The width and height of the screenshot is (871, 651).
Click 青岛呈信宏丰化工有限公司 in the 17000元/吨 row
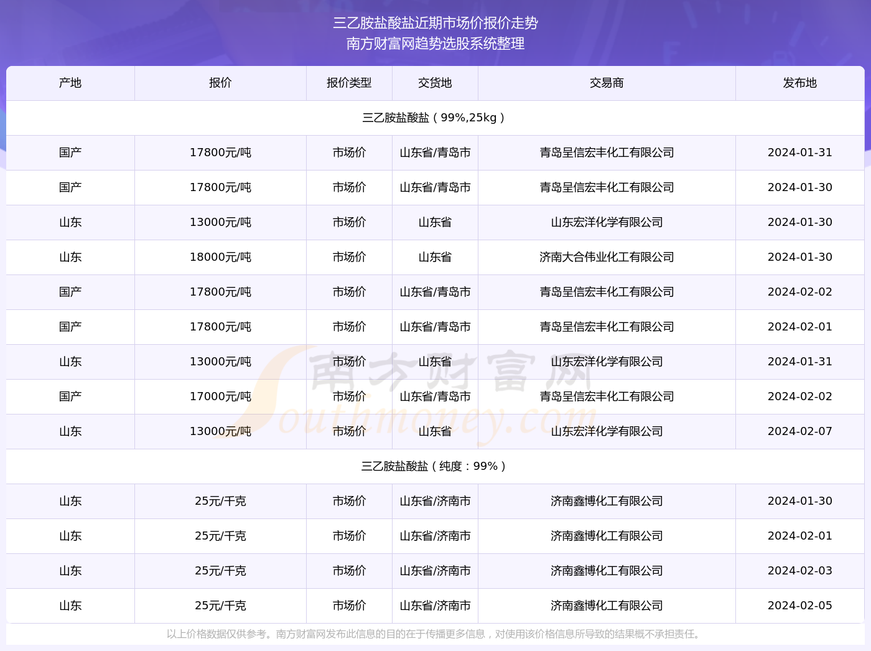coord(607,396)
